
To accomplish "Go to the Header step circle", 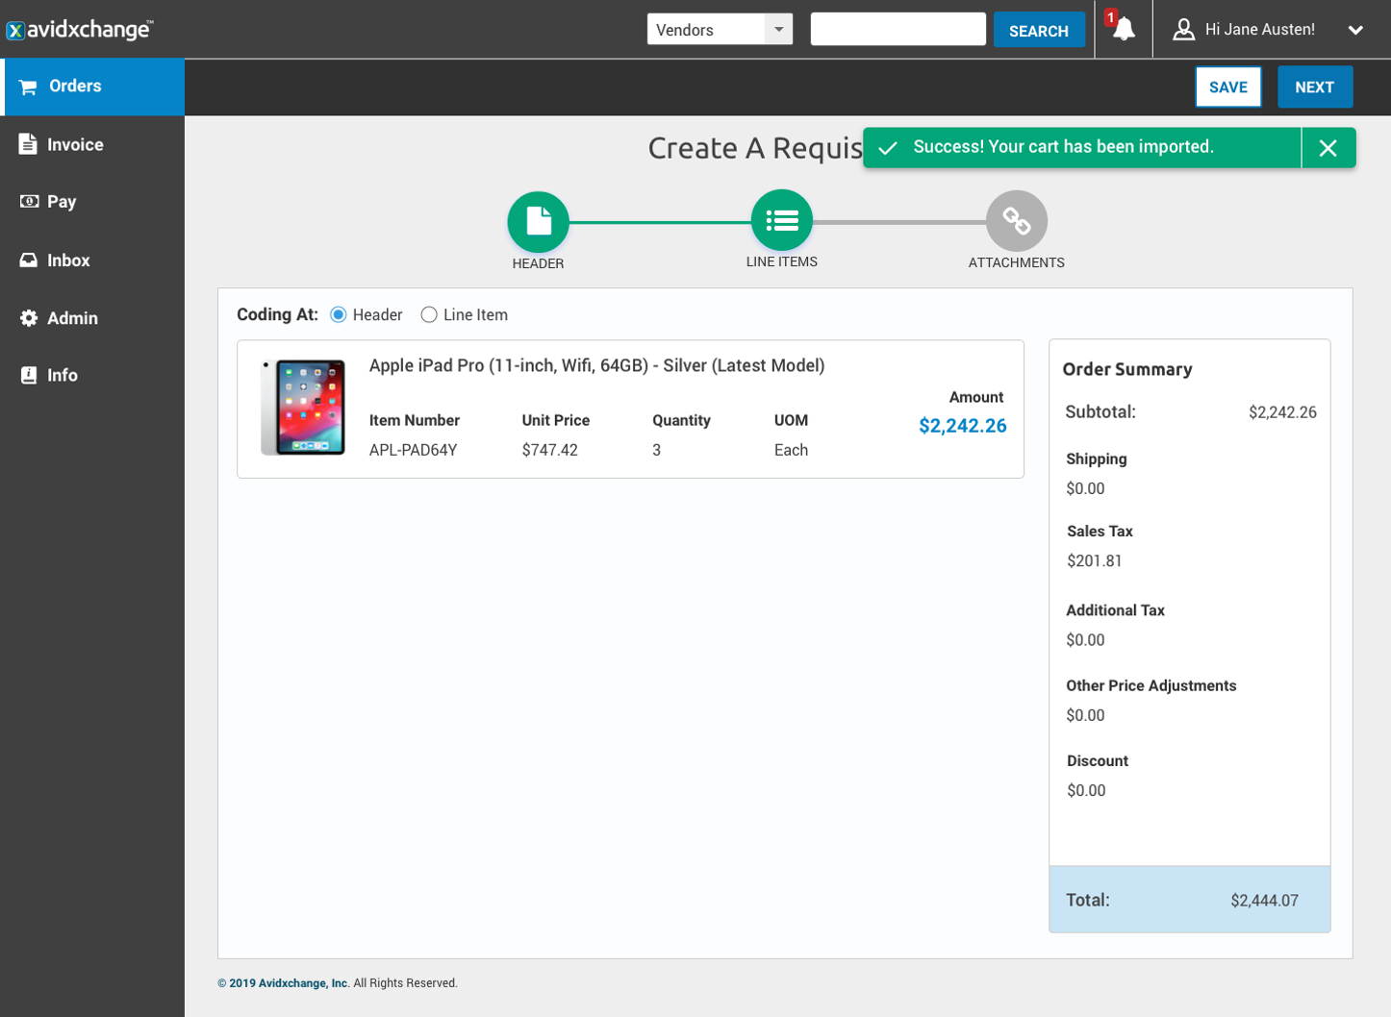I will point(538,222).
